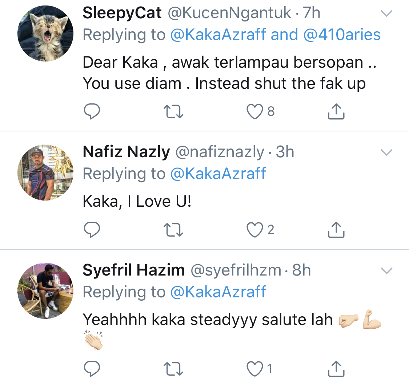The image size is (409, 380).
Task: Retweet Nafiz Nazly's tweet
Action: click(173, 230)
